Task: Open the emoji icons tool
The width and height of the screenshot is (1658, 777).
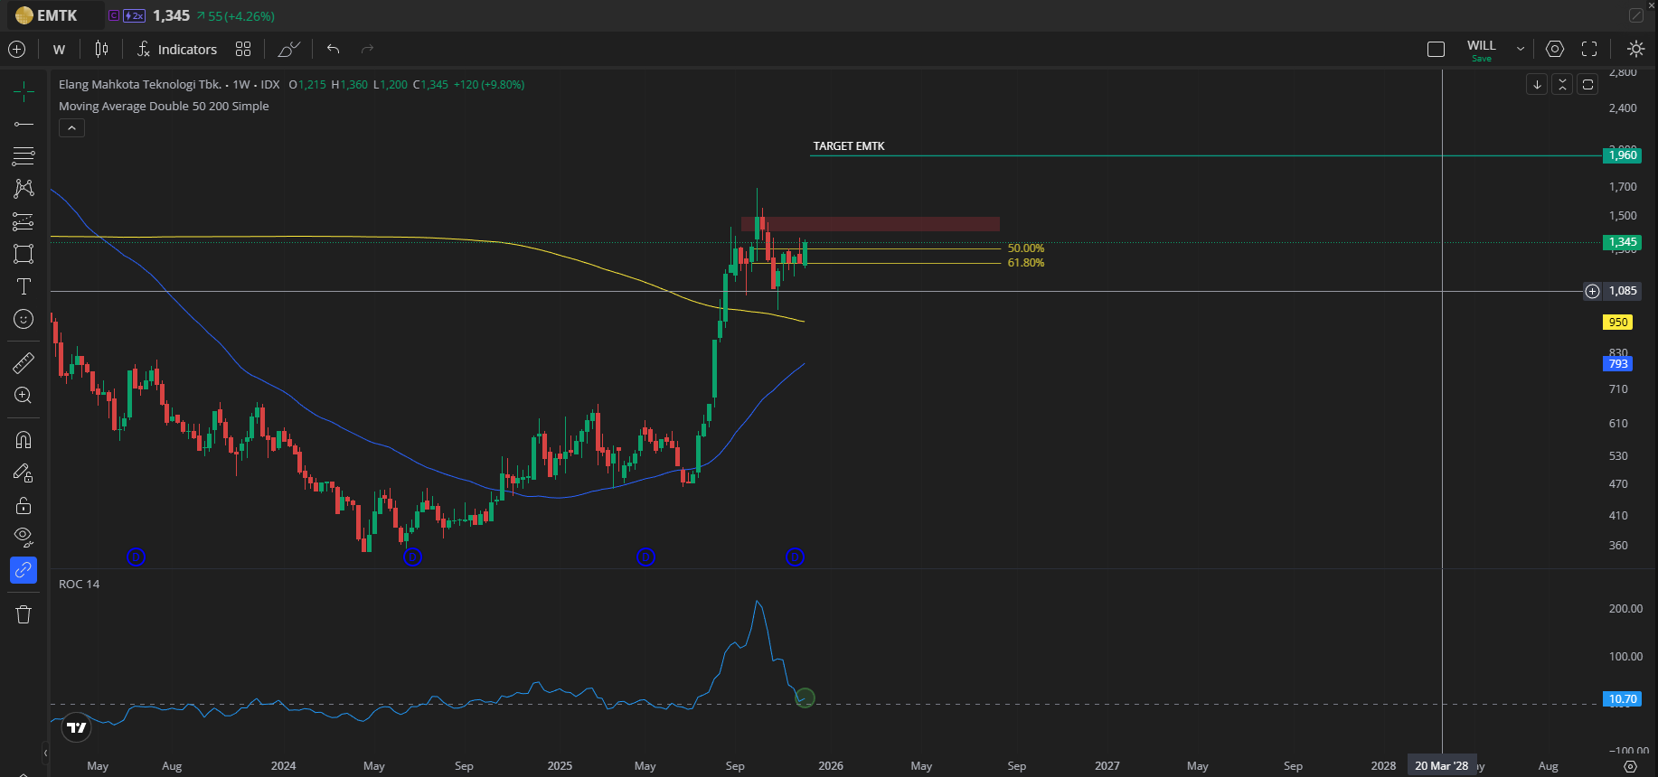Action: coord(24,319)
